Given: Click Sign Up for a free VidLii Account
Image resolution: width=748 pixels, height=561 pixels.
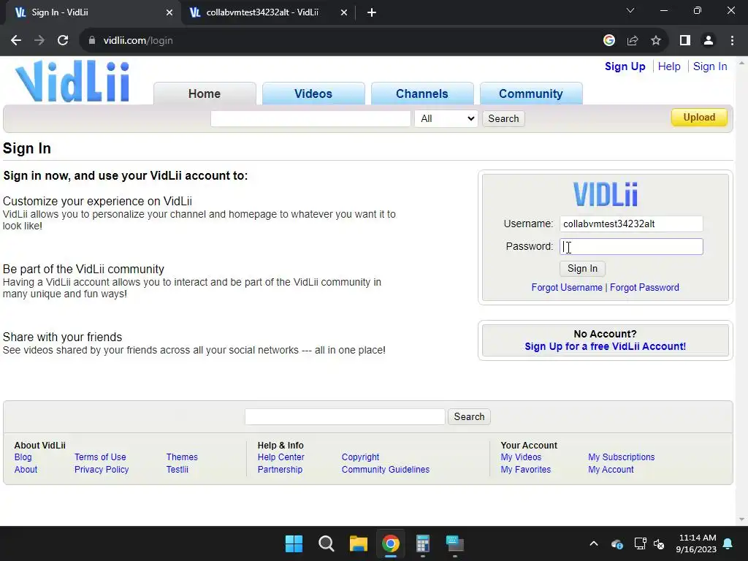Looking at the screenshot, I should tap(606, 346).
